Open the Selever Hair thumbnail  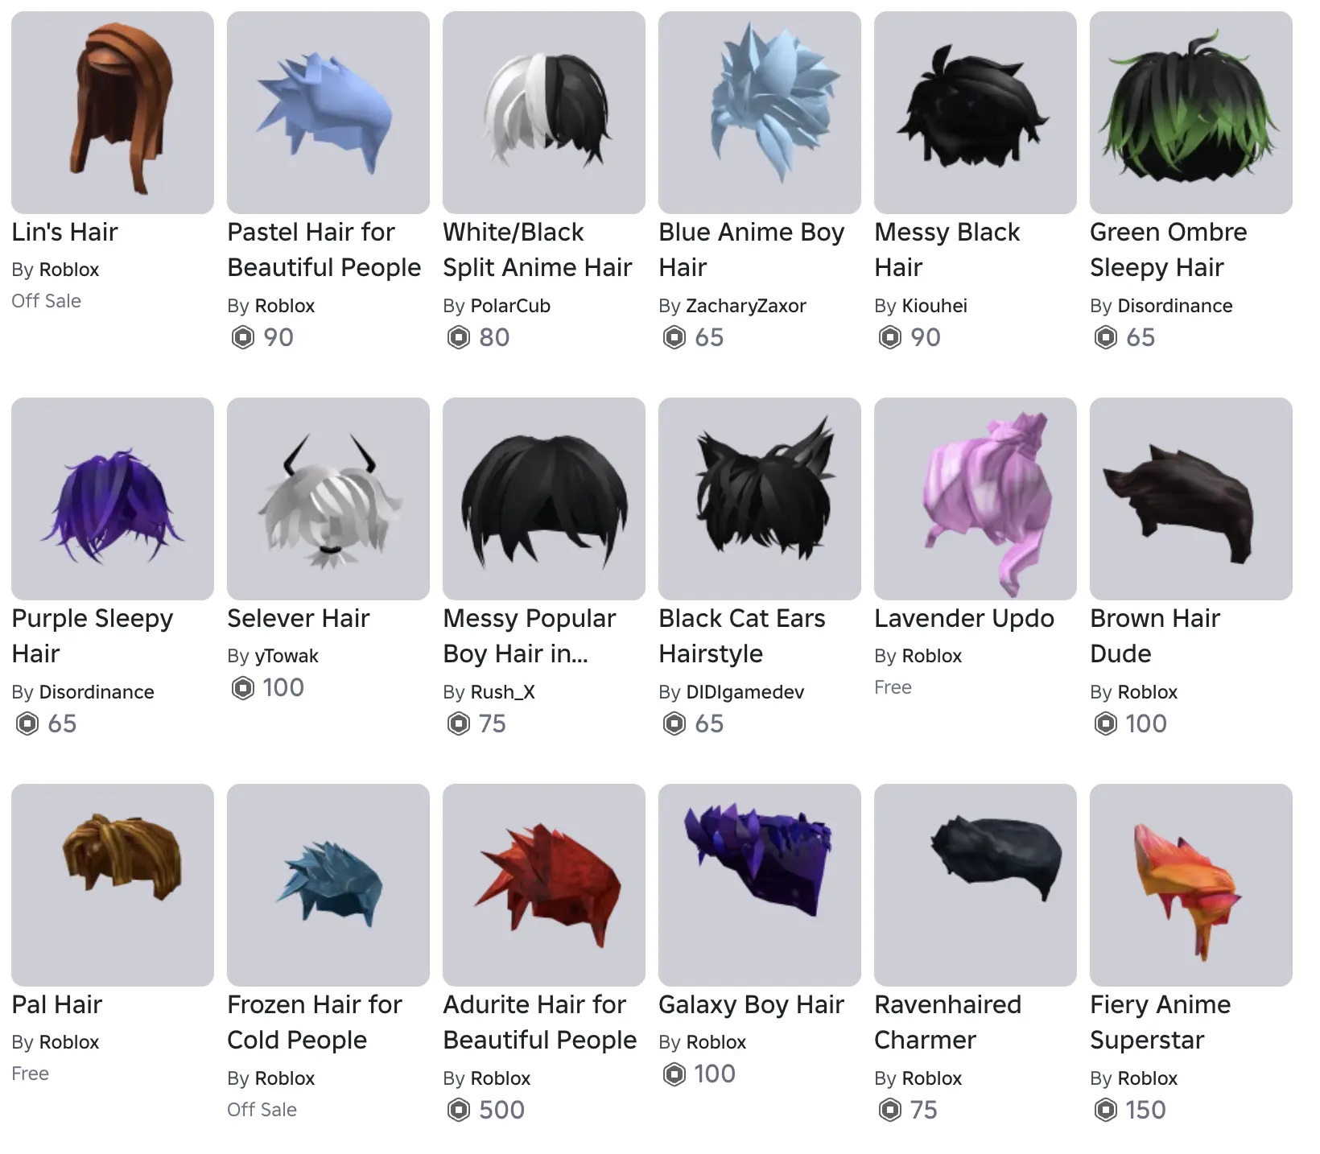[328, 499]
